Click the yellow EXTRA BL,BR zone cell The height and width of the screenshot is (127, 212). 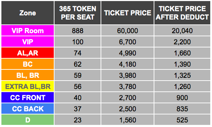(28, 87)
